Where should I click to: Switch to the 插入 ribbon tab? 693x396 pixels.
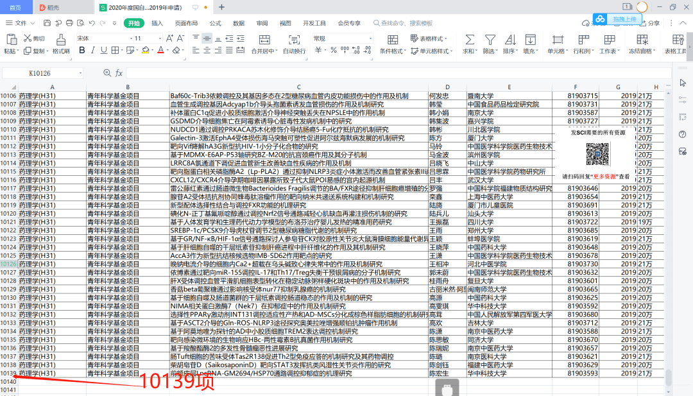tap(157, 23)
